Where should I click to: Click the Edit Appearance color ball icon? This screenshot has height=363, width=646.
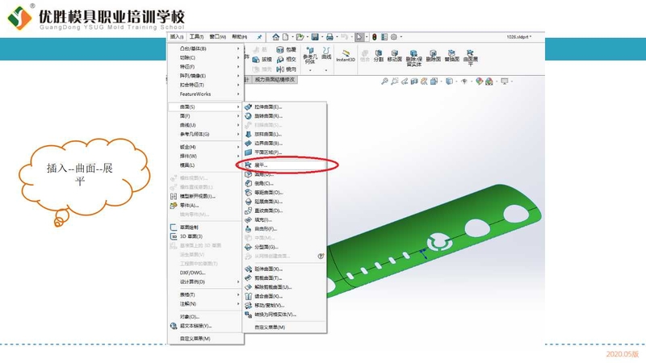coord(479,81)
